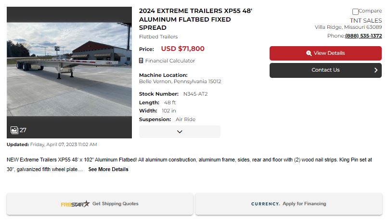
Task: Click the TNT SALES dealer name
Action: 365,20
